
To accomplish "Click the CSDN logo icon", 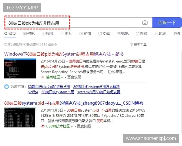I will (x=43, y=126).
